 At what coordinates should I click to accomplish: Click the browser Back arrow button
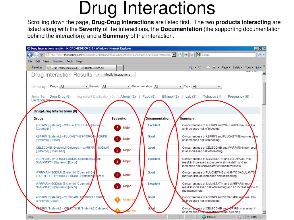pyautogui.click(x=30, y=55)
